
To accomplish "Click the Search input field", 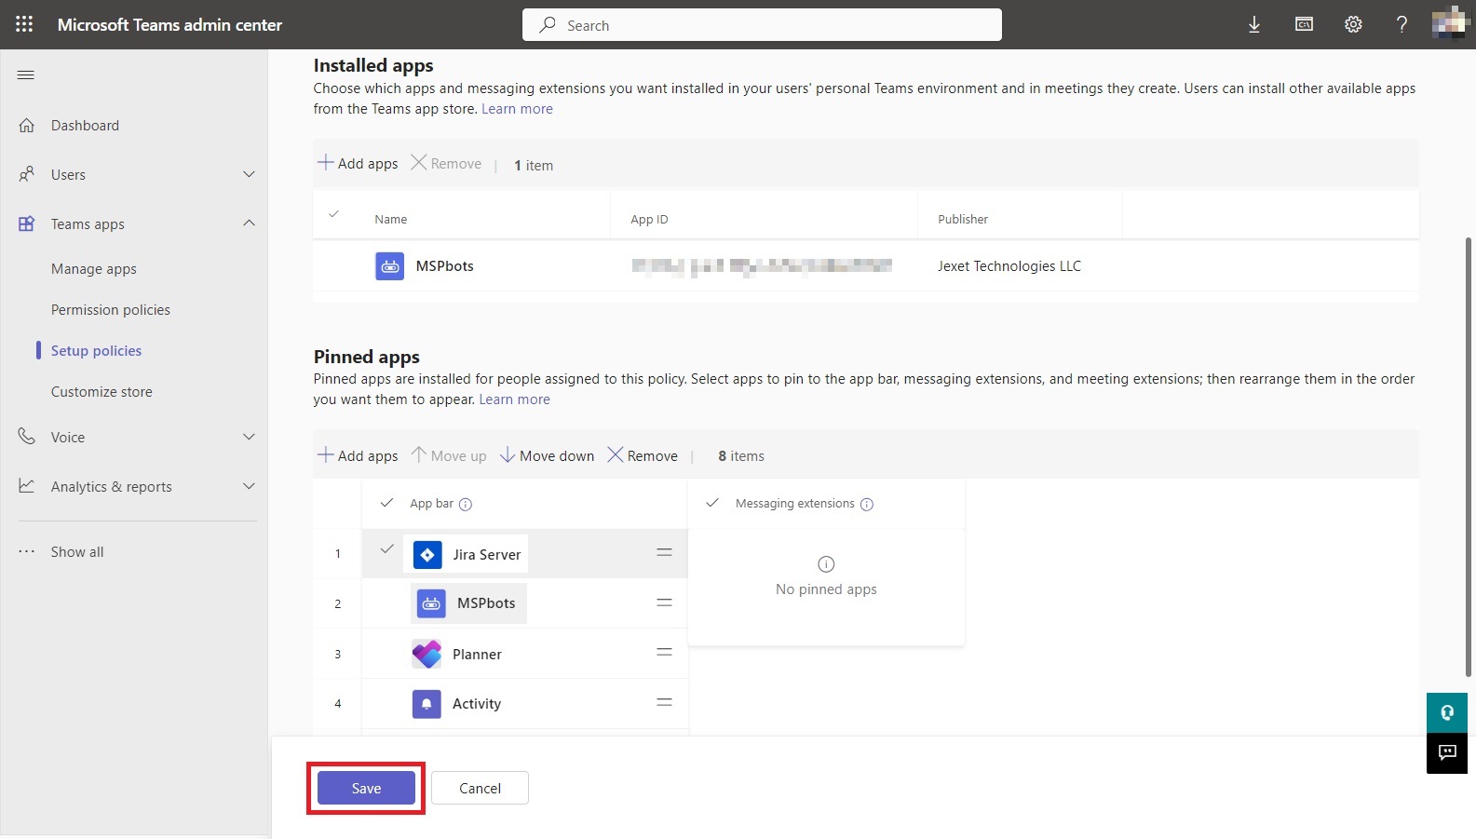I will pos(762,25).
